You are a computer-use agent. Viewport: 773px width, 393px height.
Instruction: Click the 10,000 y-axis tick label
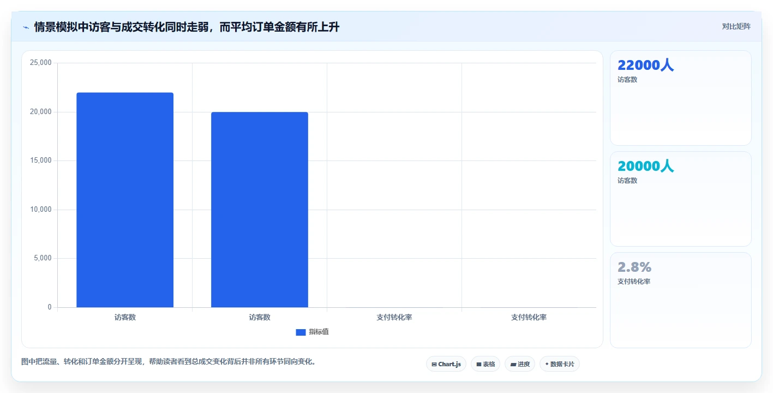coord(41,210)
